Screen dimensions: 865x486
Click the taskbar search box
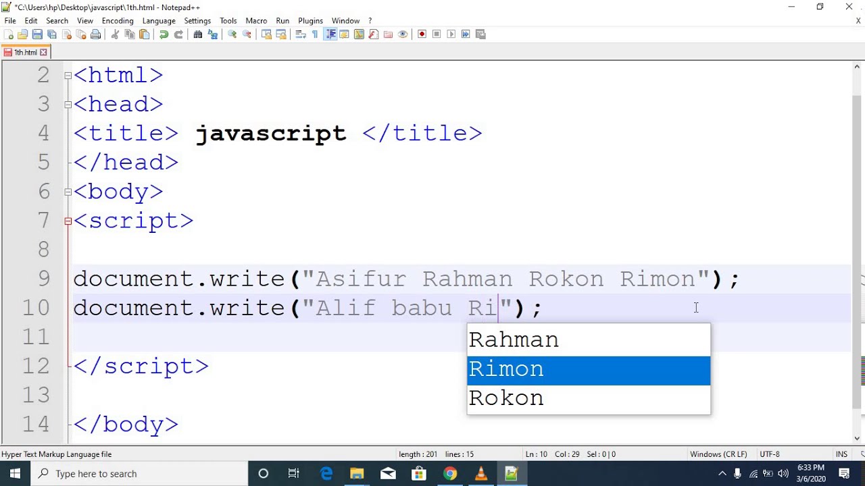click(x=139, y=474)
